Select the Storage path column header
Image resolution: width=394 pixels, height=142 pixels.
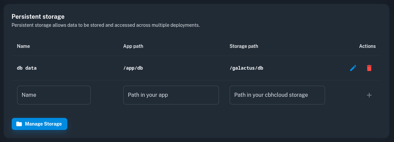click(244, 46)
